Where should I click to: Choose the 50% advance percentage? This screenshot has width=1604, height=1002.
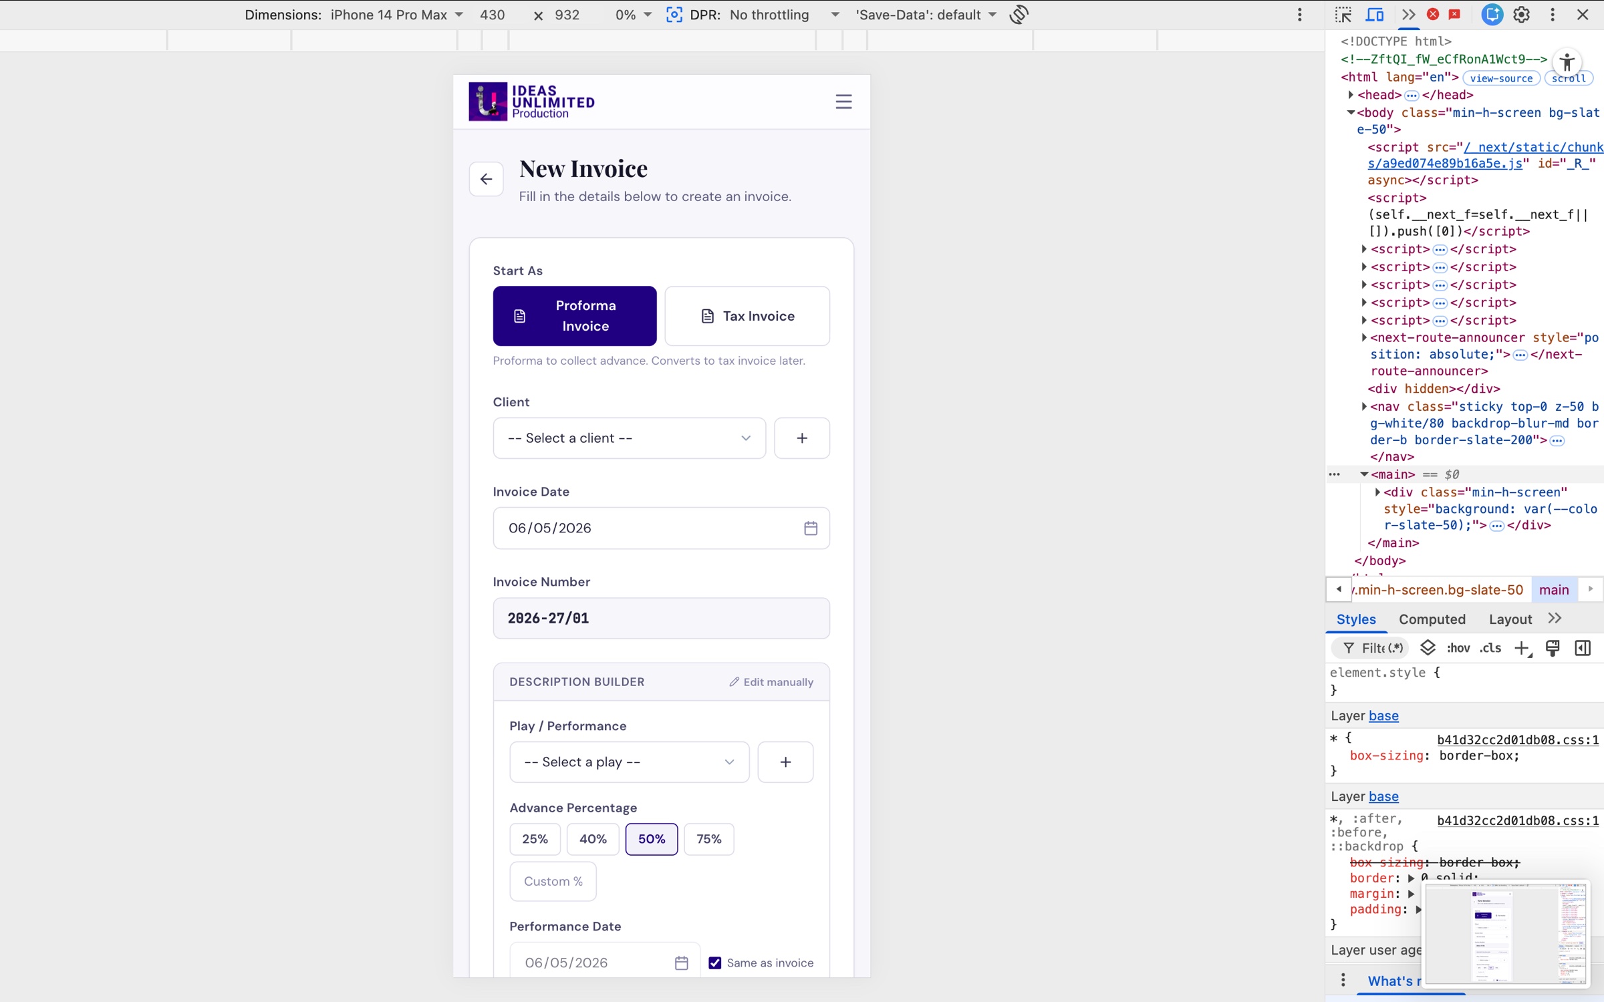[652, 839]
